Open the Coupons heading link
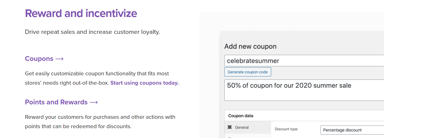Image resolution: width=424 pixels, height=138 pixels. pos(39,59)
